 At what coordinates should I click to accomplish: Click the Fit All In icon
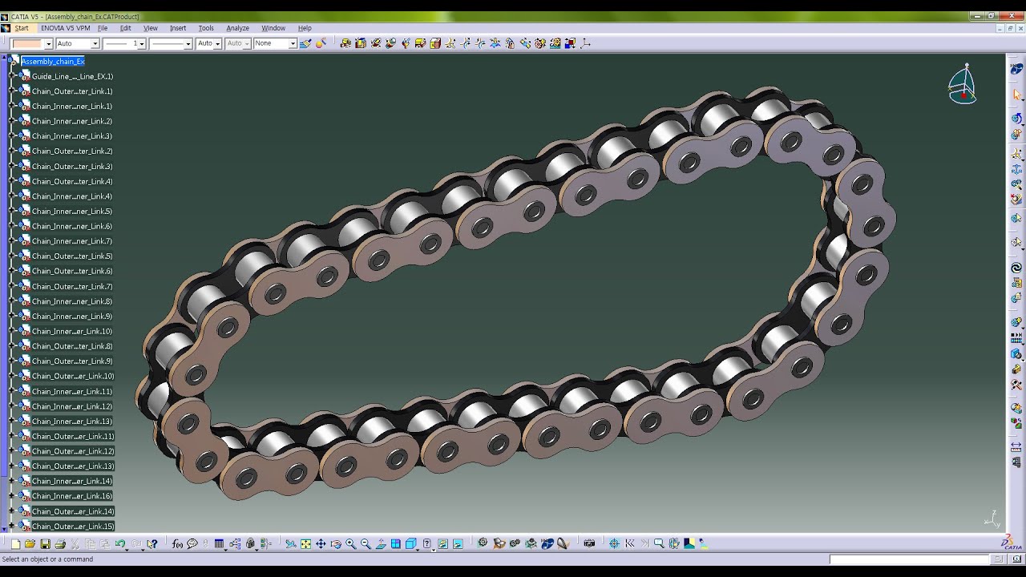coord(305,544)
